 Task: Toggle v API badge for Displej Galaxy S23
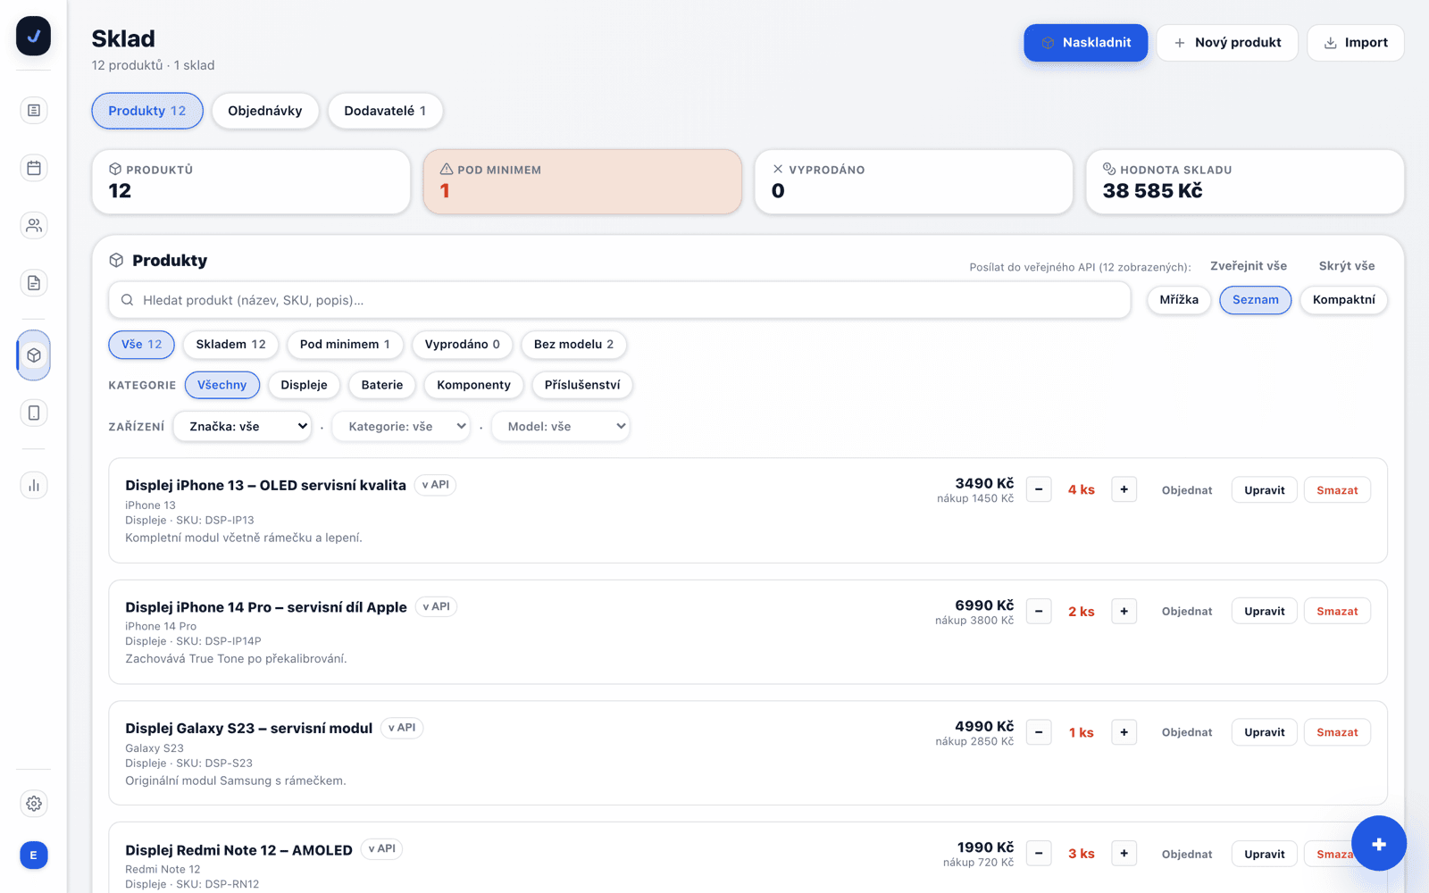click(402, 728)
